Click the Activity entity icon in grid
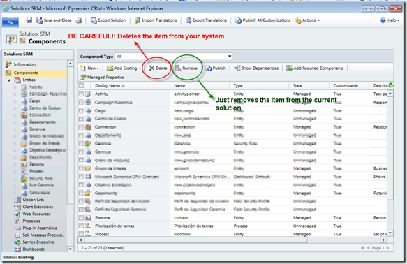Image resolution: width=407 pixels, height=264 pixels. click(88, 94)
